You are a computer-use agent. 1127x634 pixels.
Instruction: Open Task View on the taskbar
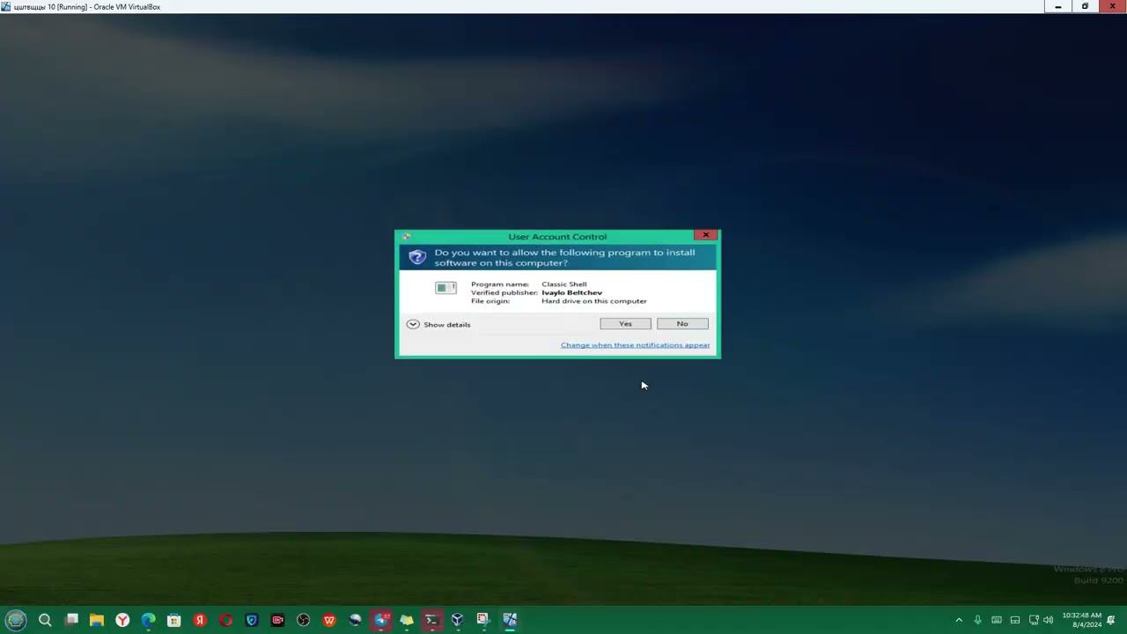[71, 620]
